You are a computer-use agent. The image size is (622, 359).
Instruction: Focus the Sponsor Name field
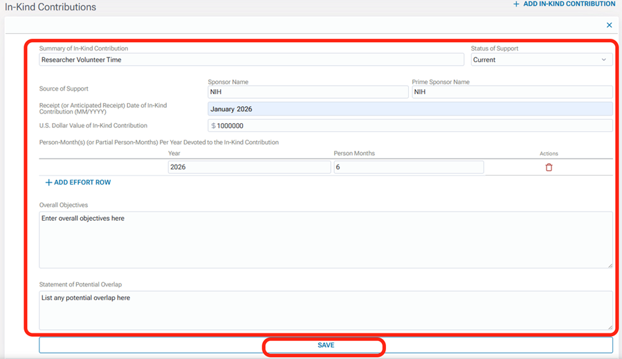[x=307, y=92]
